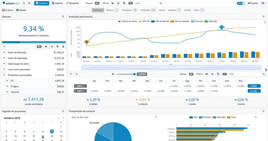Toggle hide values crossed-eye icon
The image size is (268, 141).
click(x=29, y=3)
